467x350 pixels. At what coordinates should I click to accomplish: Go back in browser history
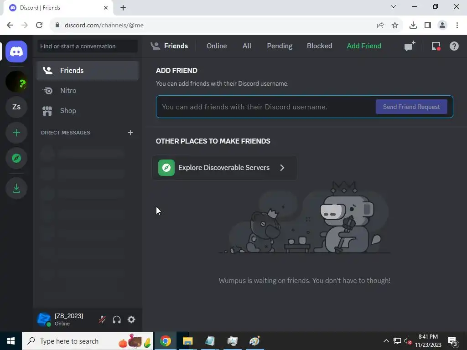click(10, 25)
